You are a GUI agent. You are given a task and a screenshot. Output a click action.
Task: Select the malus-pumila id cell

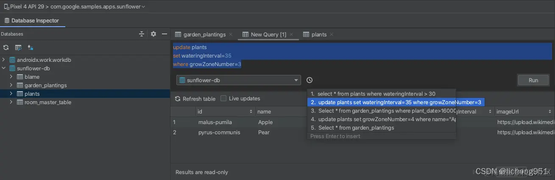(225, 122)
